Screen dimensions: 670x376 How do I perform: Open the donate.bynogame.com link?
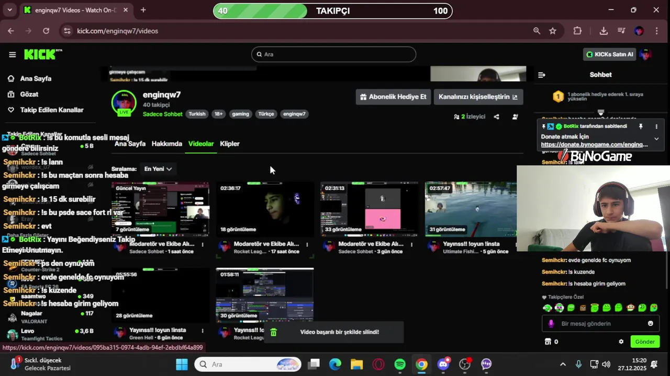594,145
